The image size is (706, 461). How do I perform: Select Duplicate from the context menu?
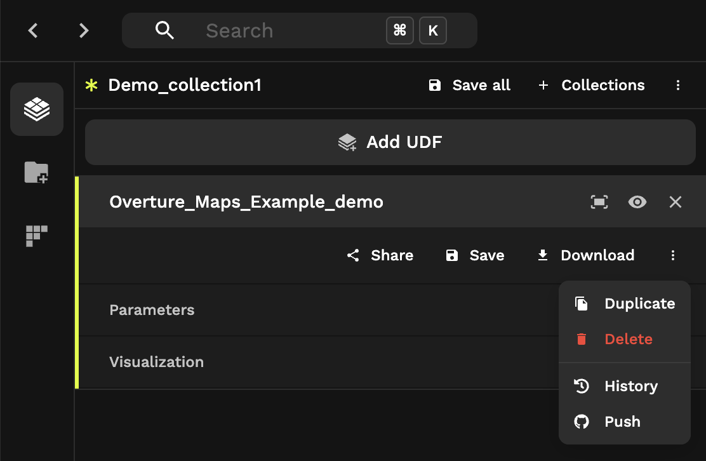click(x=625, y=304)
